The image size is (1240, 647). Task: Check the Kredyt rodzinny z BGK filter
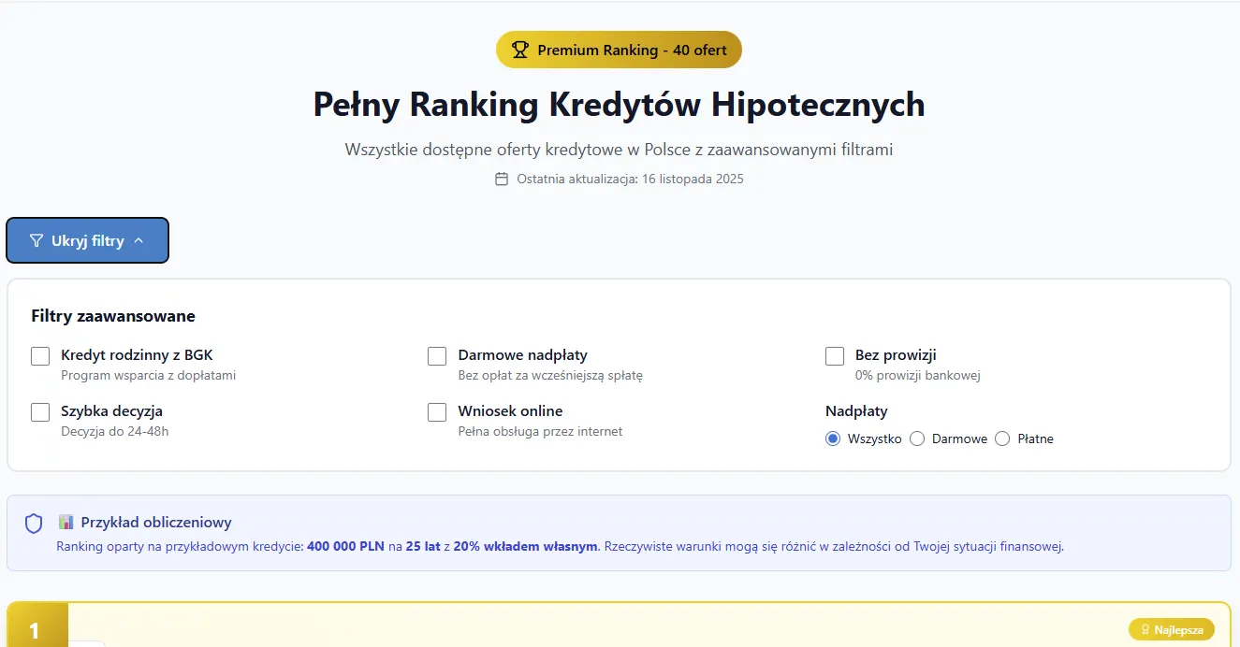click(39, 356)
